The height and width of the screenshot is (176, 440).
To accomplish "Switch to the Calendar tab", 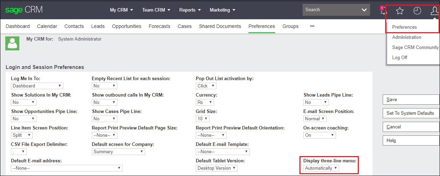I will pos(47,26).
